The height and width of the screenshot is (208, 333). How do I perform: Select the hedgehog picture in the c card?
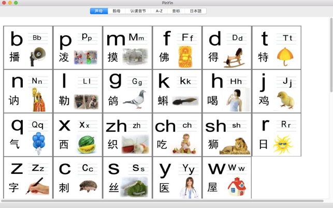[x=88, y=186]
